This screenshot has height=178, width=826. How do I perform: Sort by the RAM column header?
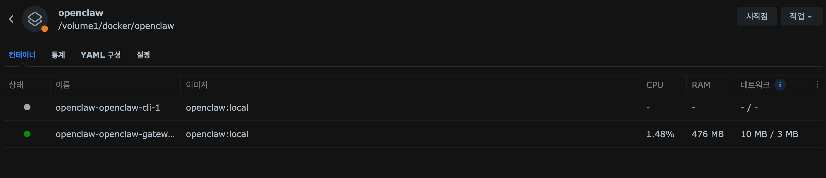pyautogui.click(x=701, y=85)
